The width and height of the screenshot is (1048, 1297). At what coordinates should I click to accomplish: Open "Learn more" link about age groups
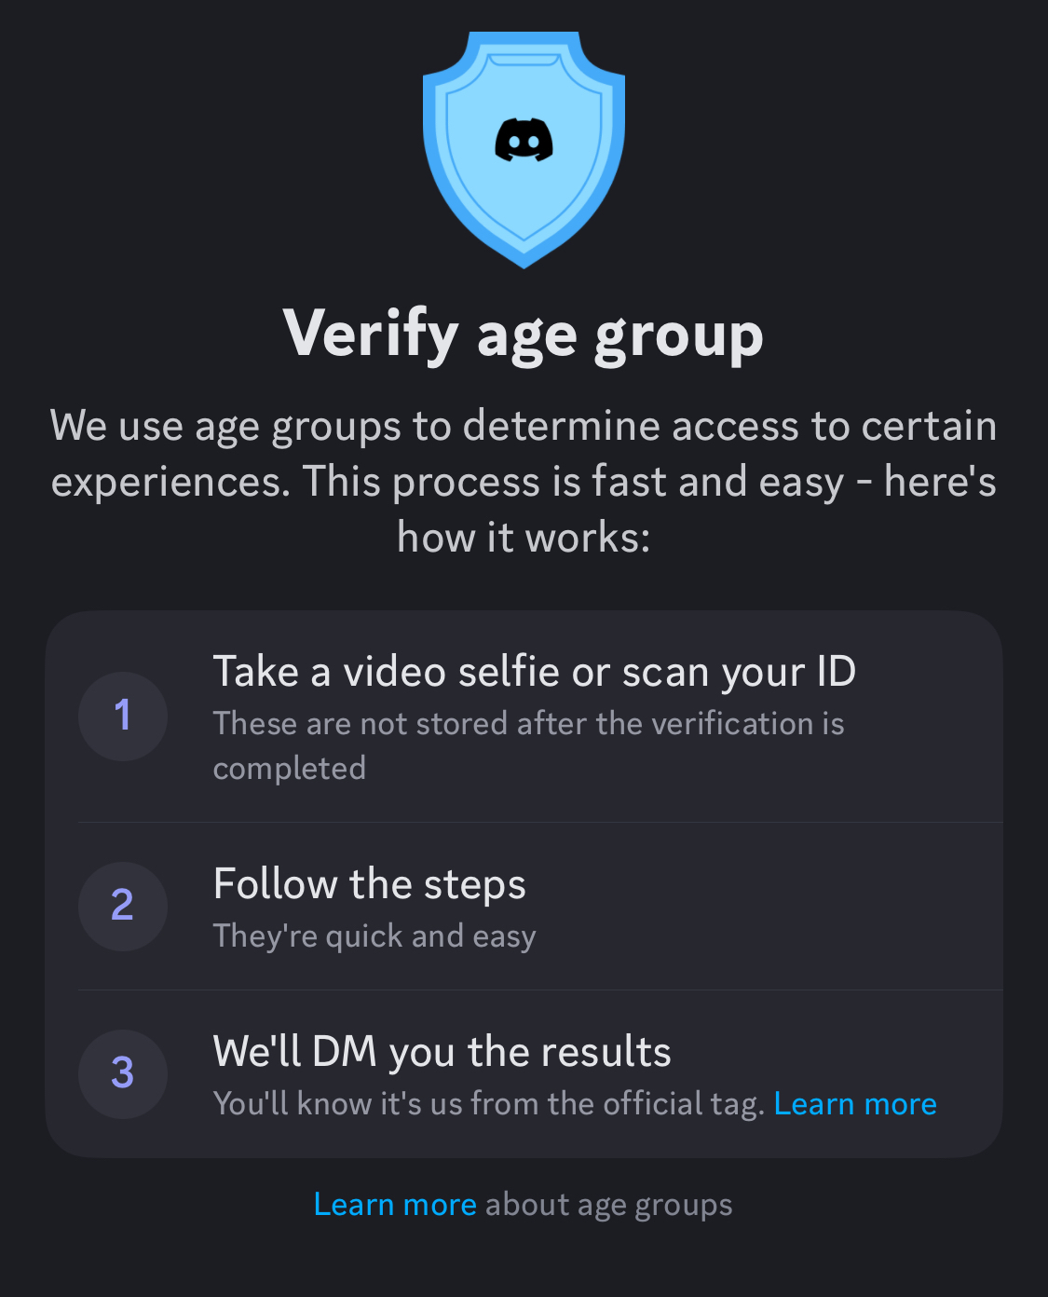point(395,1205)
